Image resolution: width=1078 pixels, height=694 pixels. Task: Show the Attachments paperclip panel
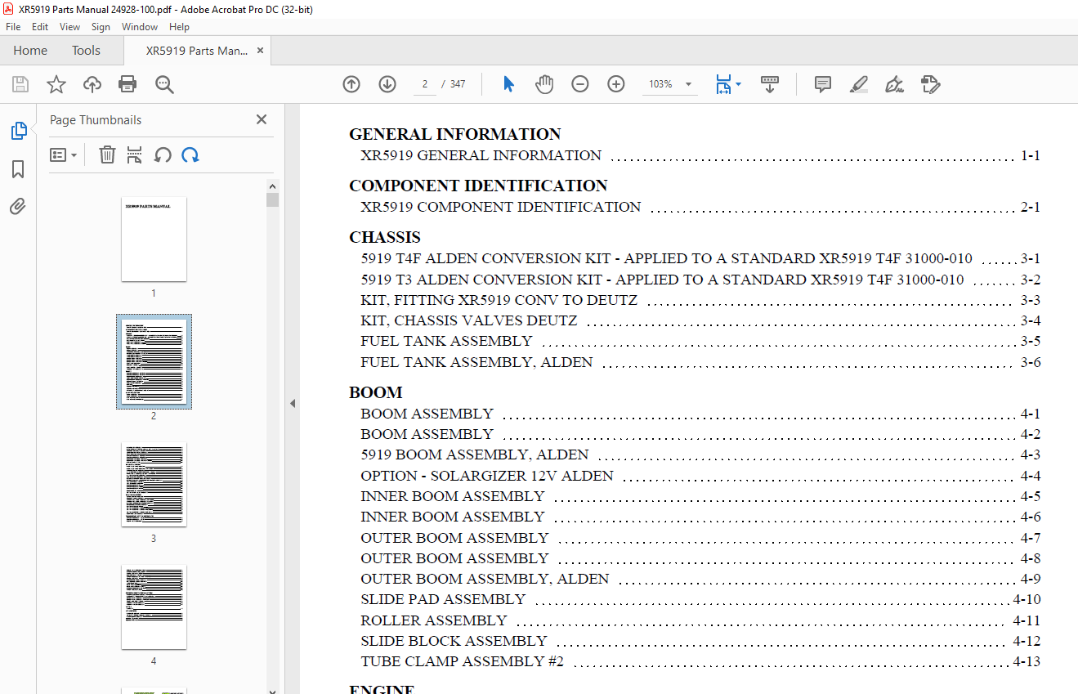point(18,206)
